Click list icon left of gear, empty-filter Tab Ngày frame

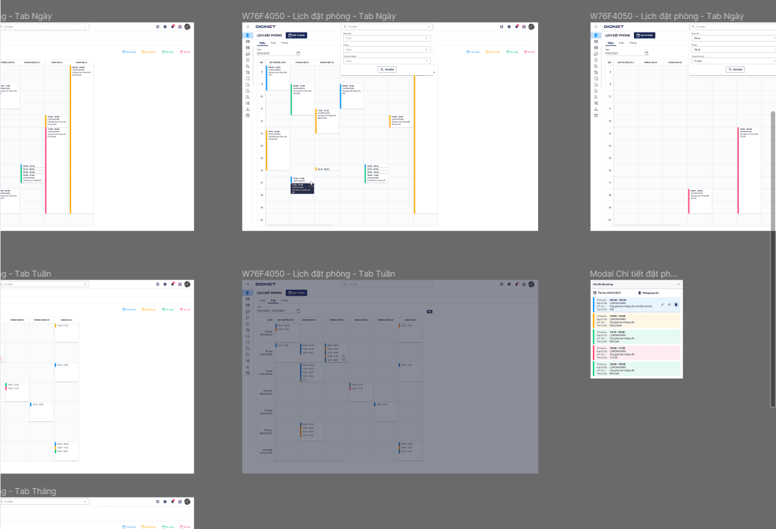point(502,27)
